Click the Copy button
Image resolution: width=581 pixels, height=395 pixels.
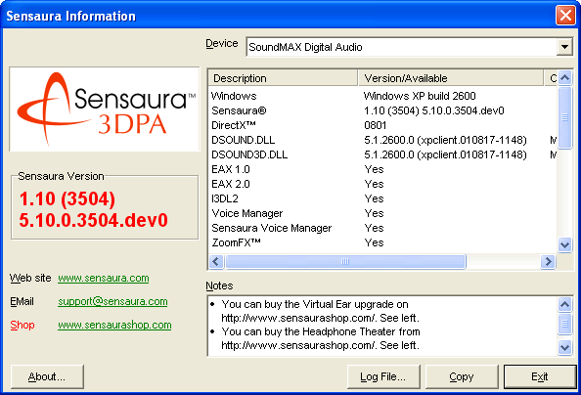click(x=462, y=376)
